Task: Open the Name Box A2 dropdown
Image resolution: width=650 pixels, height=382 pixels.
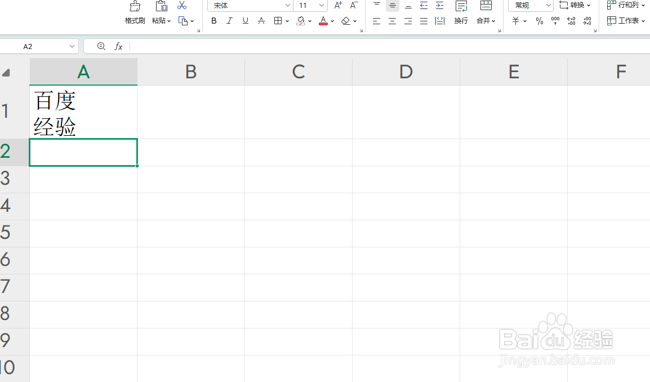Action: pyautogui.click(x=72, y=46)
